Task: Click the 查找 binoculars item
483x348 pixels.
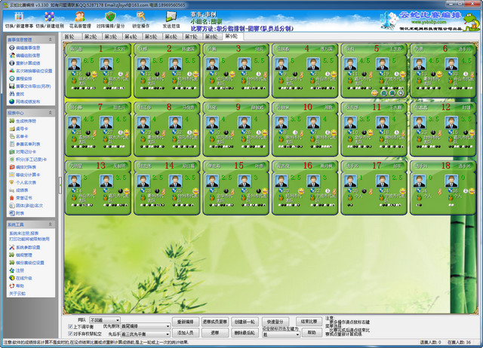Action: tap(17, 93)
